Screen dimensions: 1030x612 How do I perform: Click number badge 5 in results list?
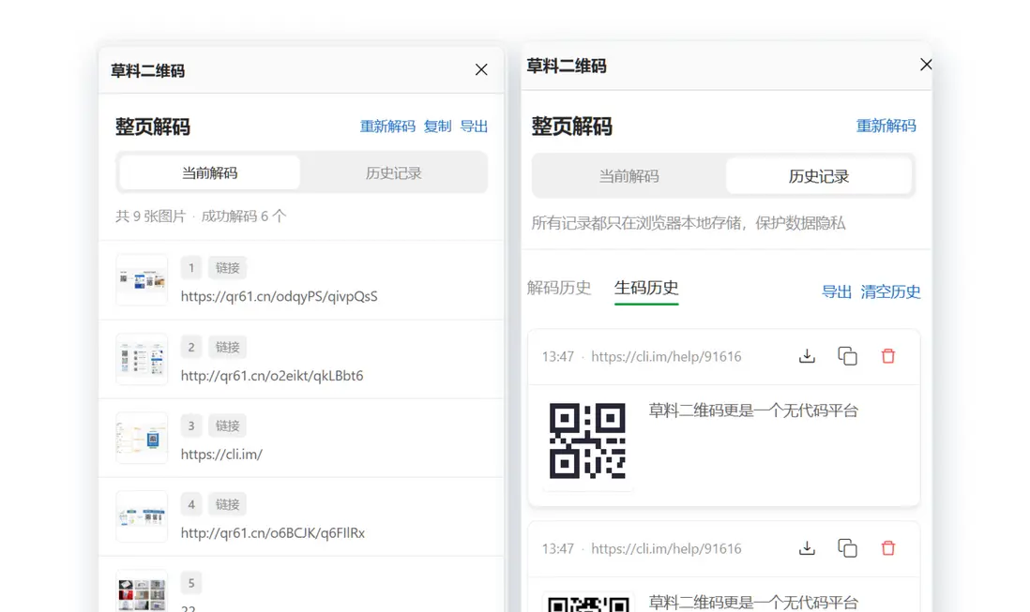[x=191, y=583]
